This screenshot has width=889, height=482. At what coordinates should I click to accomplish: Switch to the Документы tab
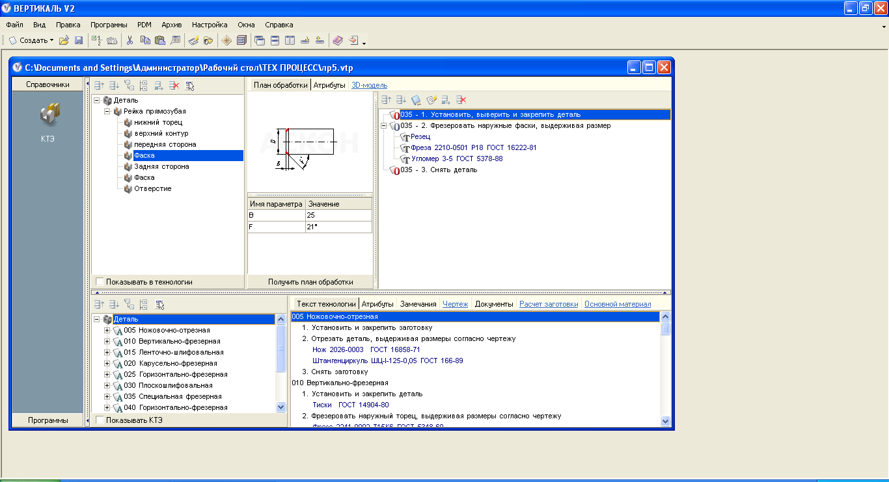tap(494, 304)
